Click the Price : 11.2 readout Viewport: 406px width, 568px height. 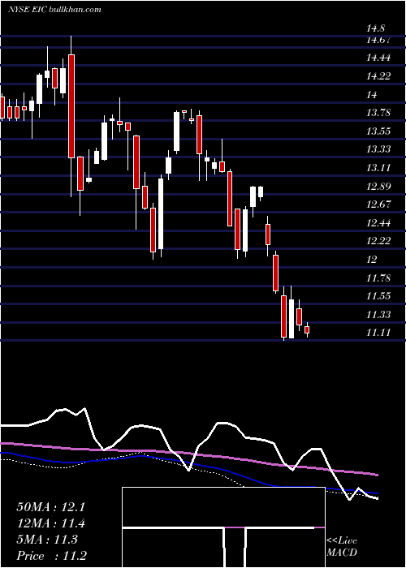click(x=51, y=556)
